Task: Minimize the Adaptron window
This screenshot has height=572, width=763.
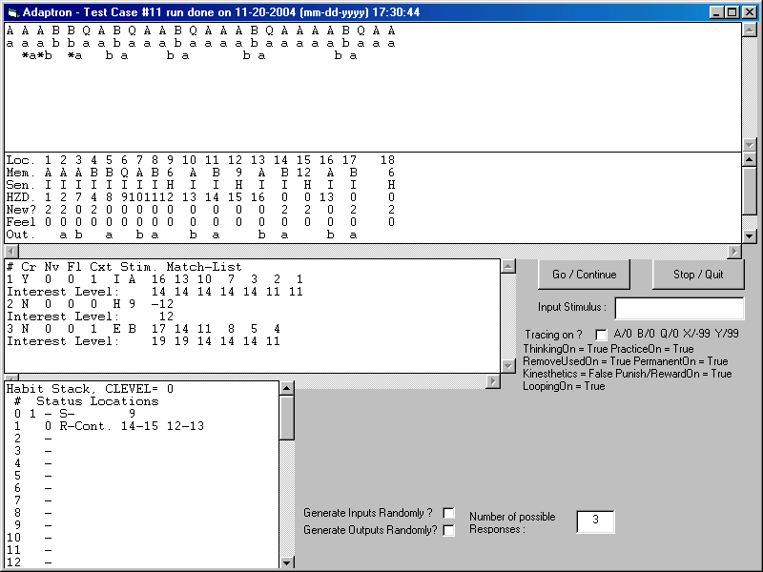Action: 716,12
